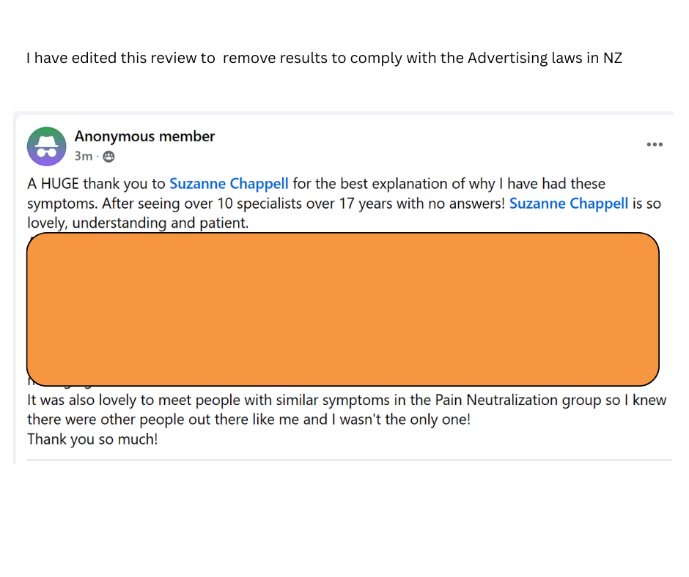
Task: Click the "A HUGE" text opening the post
Action: click(x=53, y=183)
